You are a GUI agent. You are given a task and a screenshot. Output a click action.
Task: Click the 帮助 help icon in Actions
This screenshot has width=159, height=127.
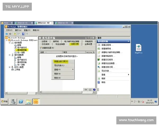tap(99, 82)
